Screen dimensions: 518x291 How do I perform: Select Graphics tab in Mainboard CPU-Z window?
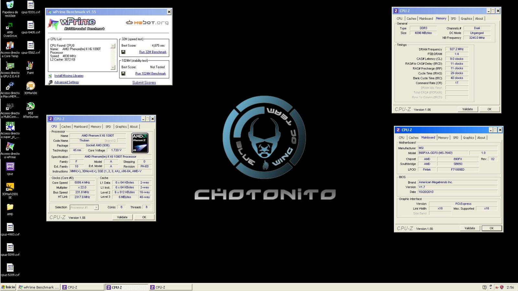click(468, 138)
